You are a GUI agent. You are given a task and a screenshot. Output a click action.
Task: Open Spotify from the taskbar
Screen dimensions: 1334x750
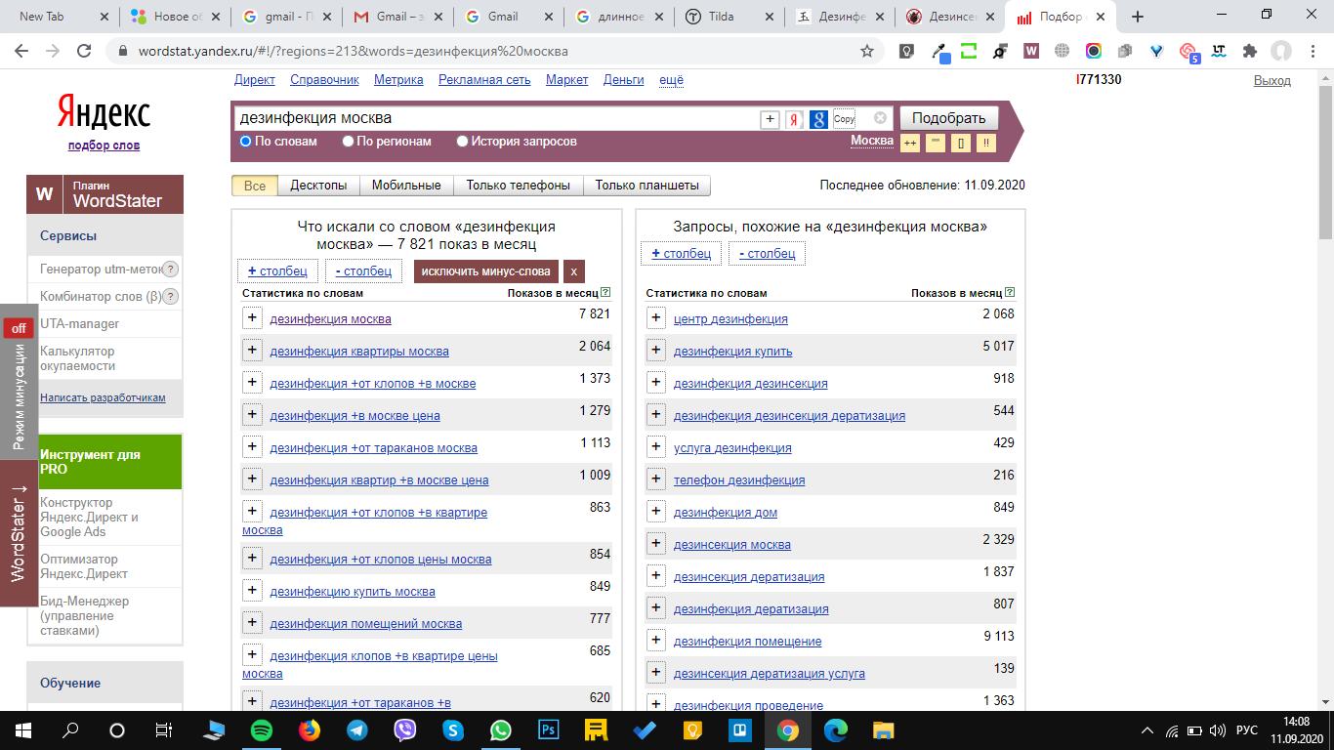(x=261, y=729)
